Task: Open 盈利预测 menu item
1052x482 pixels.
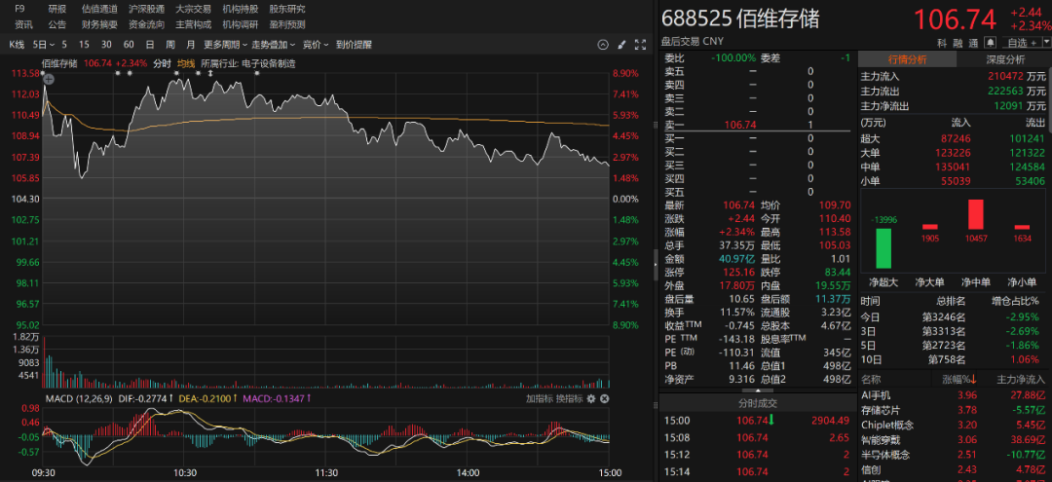Action: tap(287, 24)
